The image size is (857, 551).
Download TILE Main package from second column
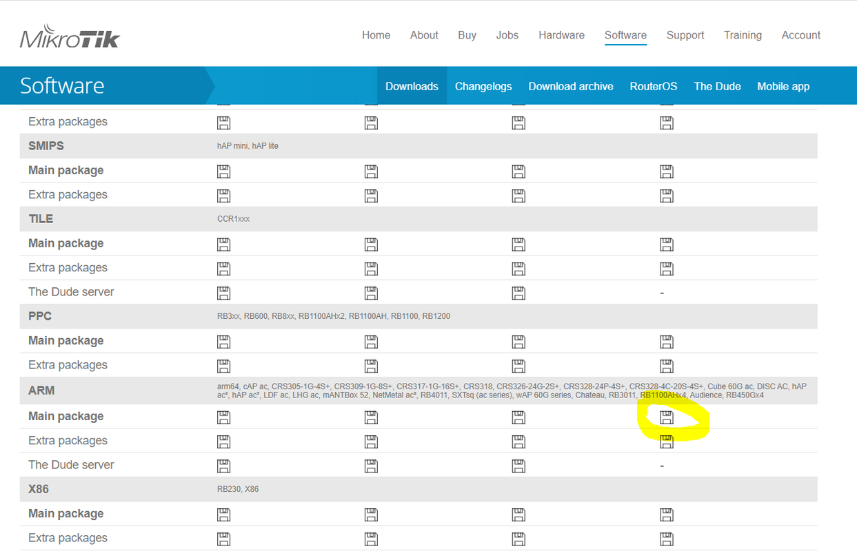tap(371, 244)
